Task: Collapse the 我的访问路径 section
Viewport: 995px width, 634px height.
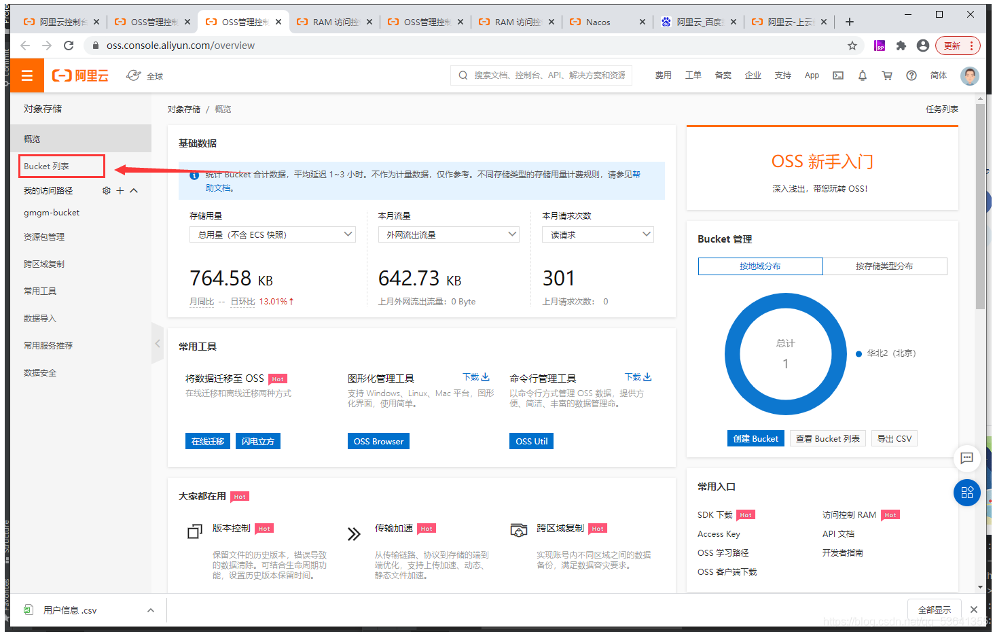Action: click(x=134, y=191)
